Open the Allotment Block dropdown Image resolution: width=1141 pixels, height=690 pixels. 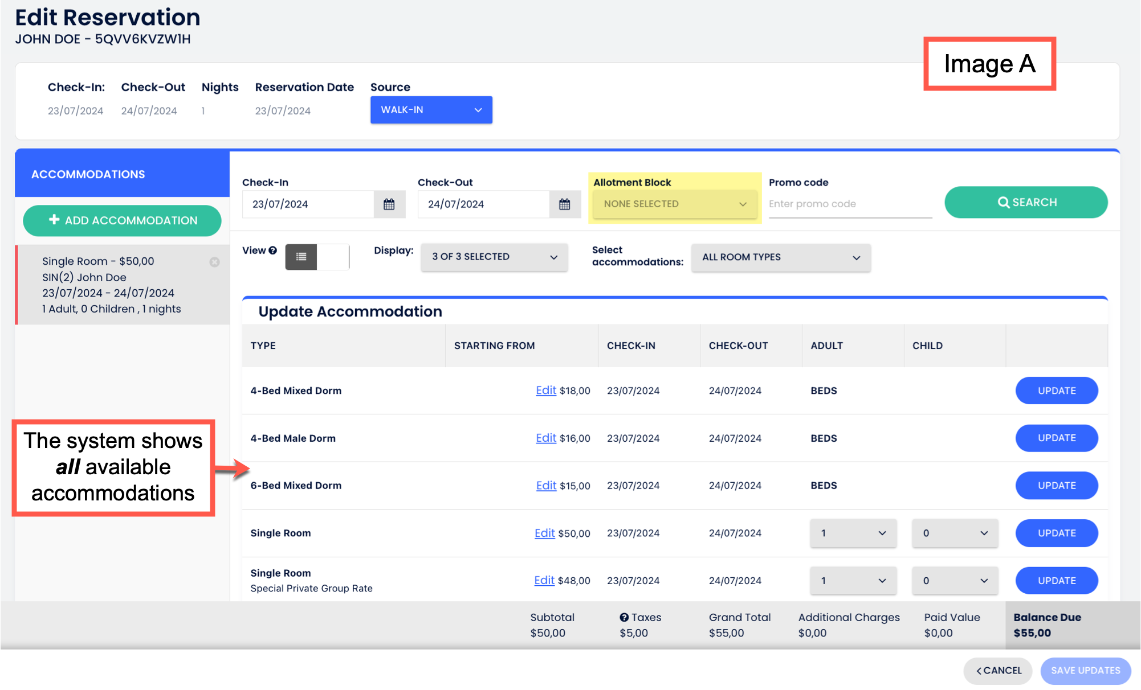click(x=675, y=204)
